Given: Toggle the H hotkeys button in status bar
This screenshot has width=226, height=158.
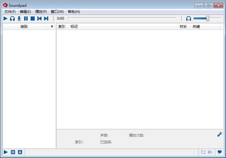Looking at the screenshot, I should click(x=13, y=152).
